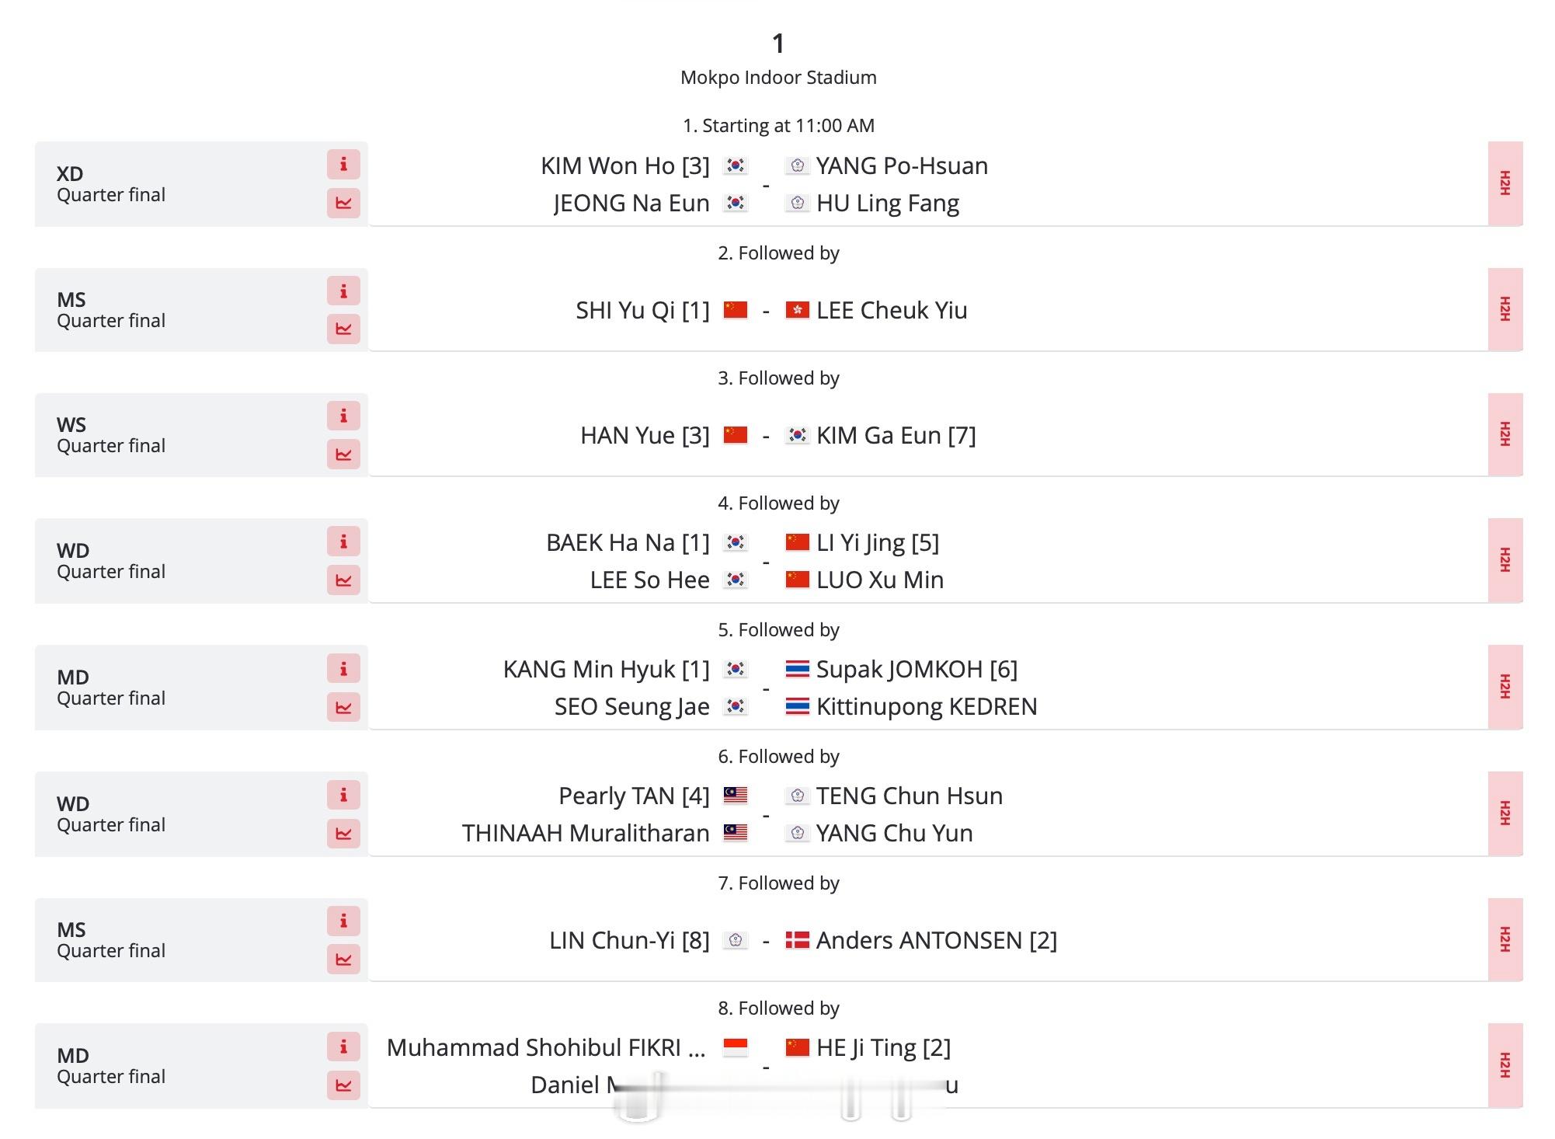Show stats chart for HE Ji Ting match
The image size is (1555, 1139).
(x=343, y=1085)
